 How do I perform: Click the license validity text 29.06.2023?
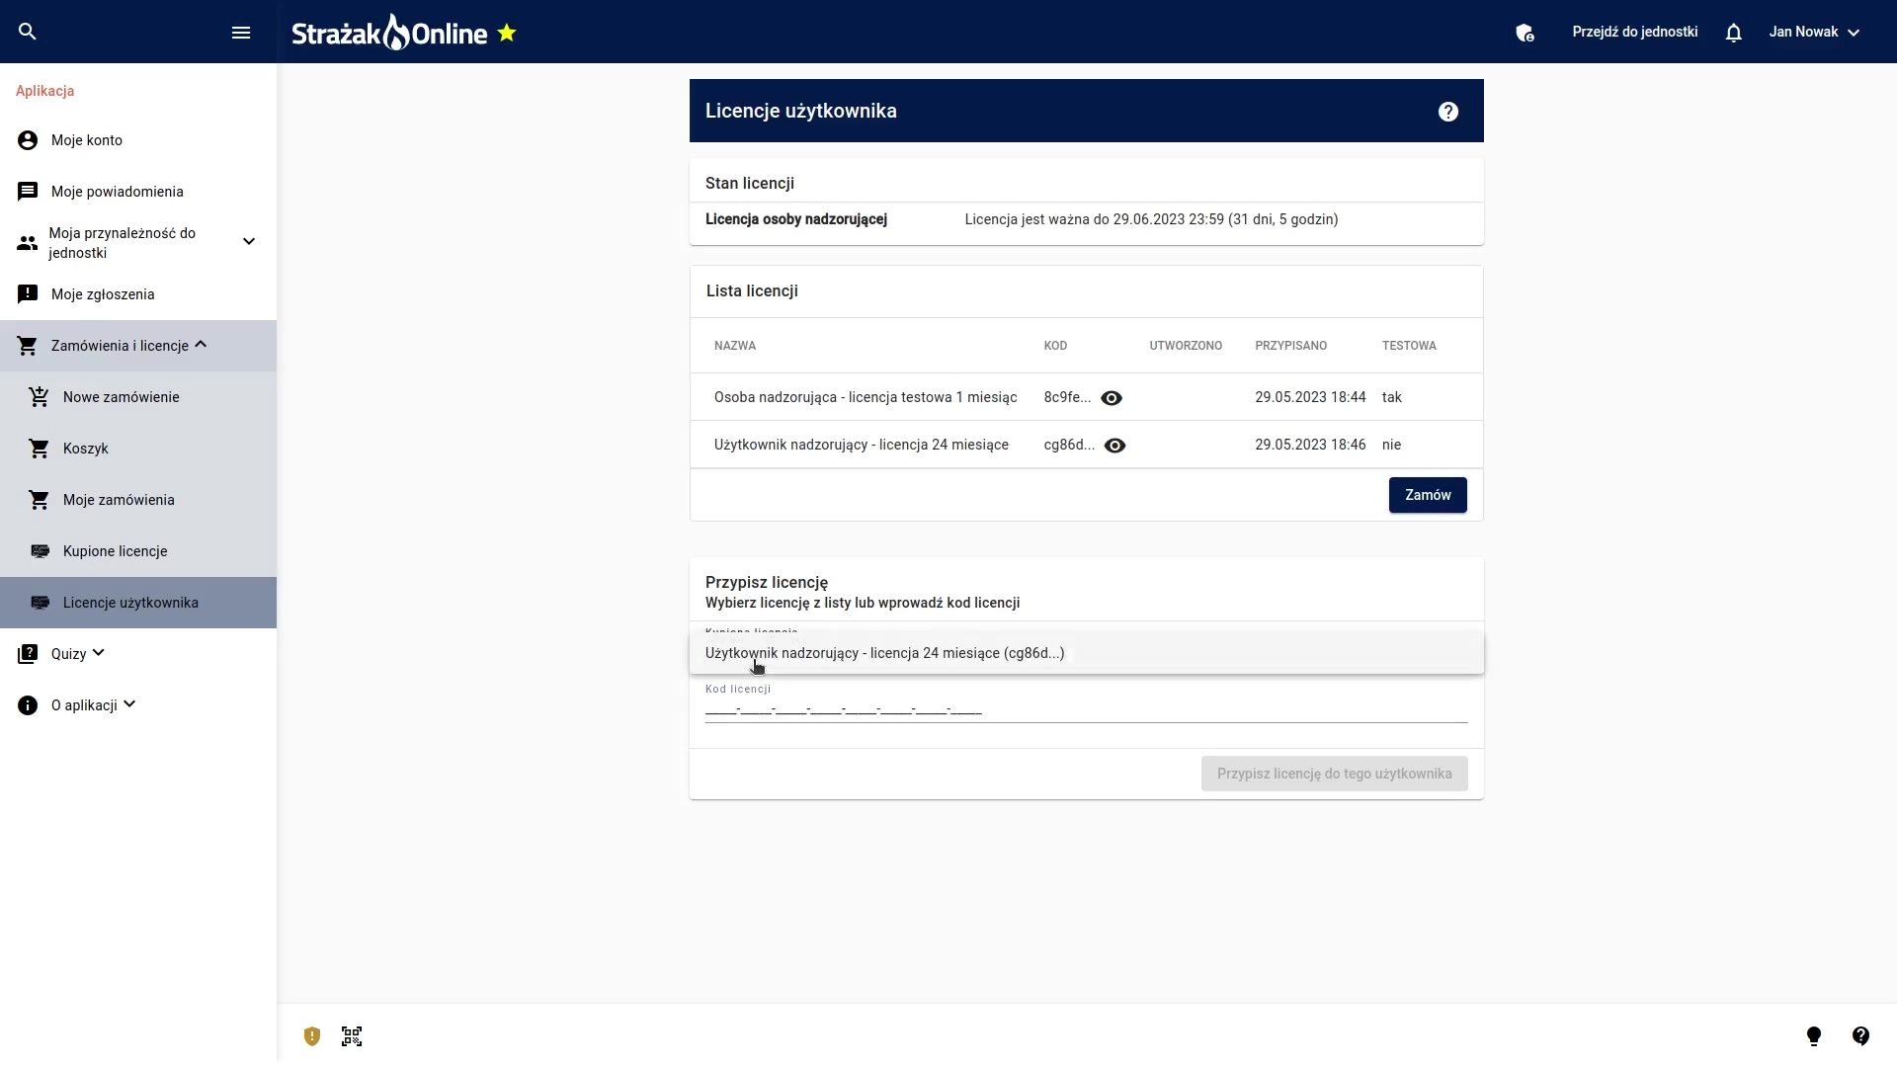(1151, 219)
